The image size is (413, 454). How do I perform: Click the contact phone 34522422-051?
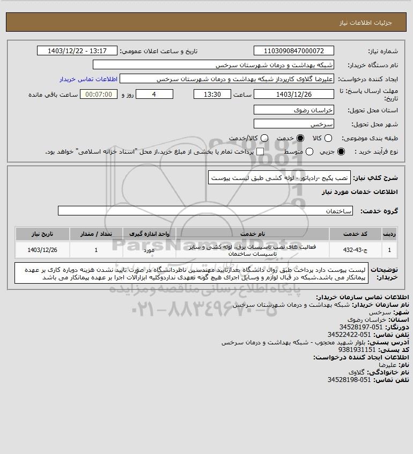coord(349,335)
